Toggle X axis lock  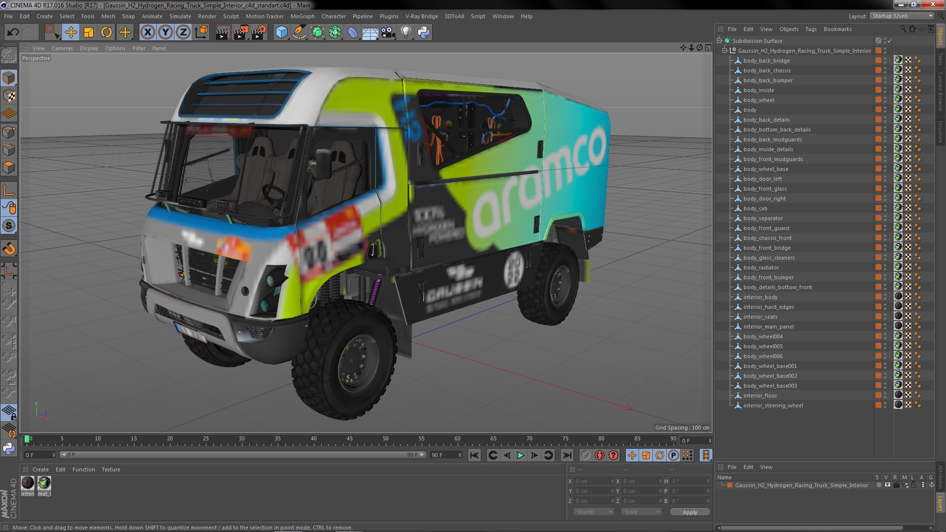pos(147,33)
